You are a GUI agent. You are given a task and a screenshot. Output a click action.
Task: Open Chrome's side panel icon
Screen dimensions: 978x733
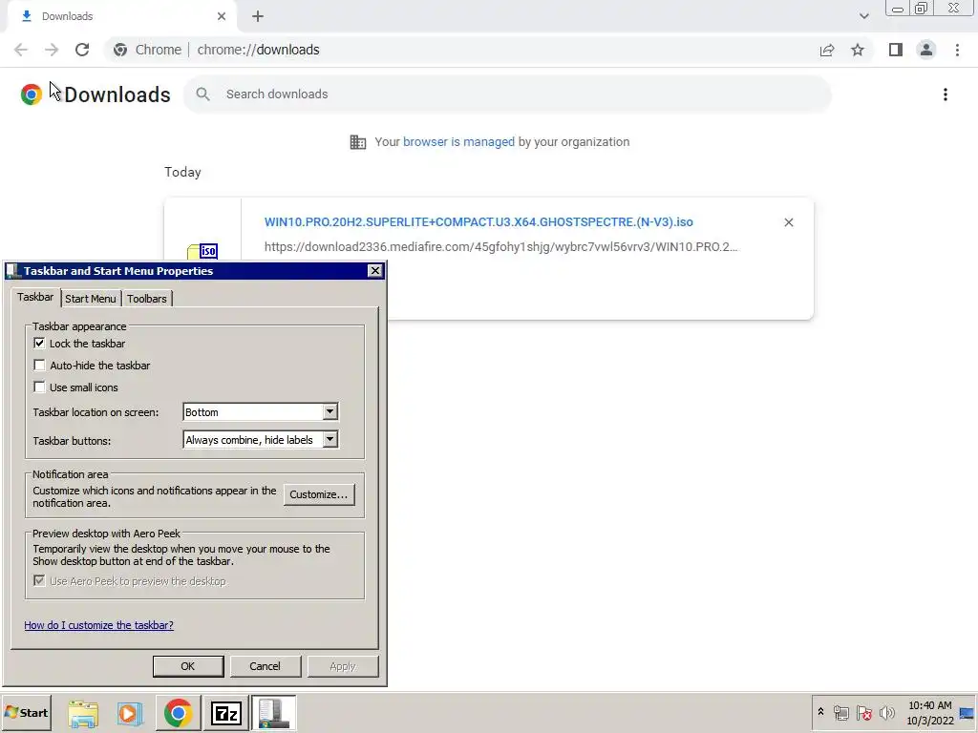point(896,50)
